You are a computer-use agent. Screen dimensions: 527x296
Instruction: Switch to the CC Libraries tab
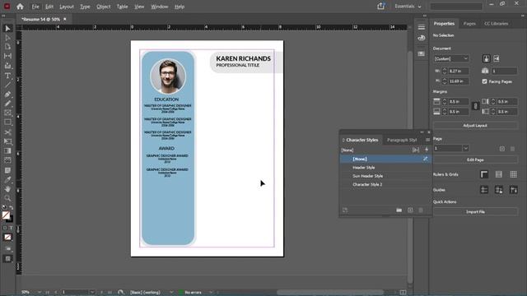point(496,24)
